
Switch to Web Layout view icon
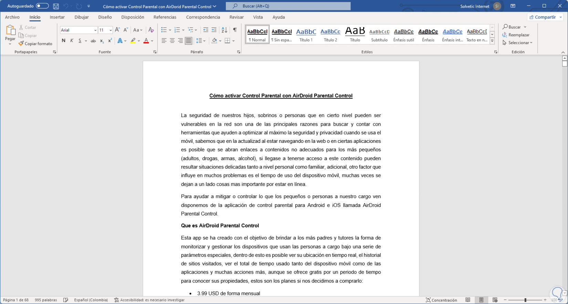click(495, 300)
